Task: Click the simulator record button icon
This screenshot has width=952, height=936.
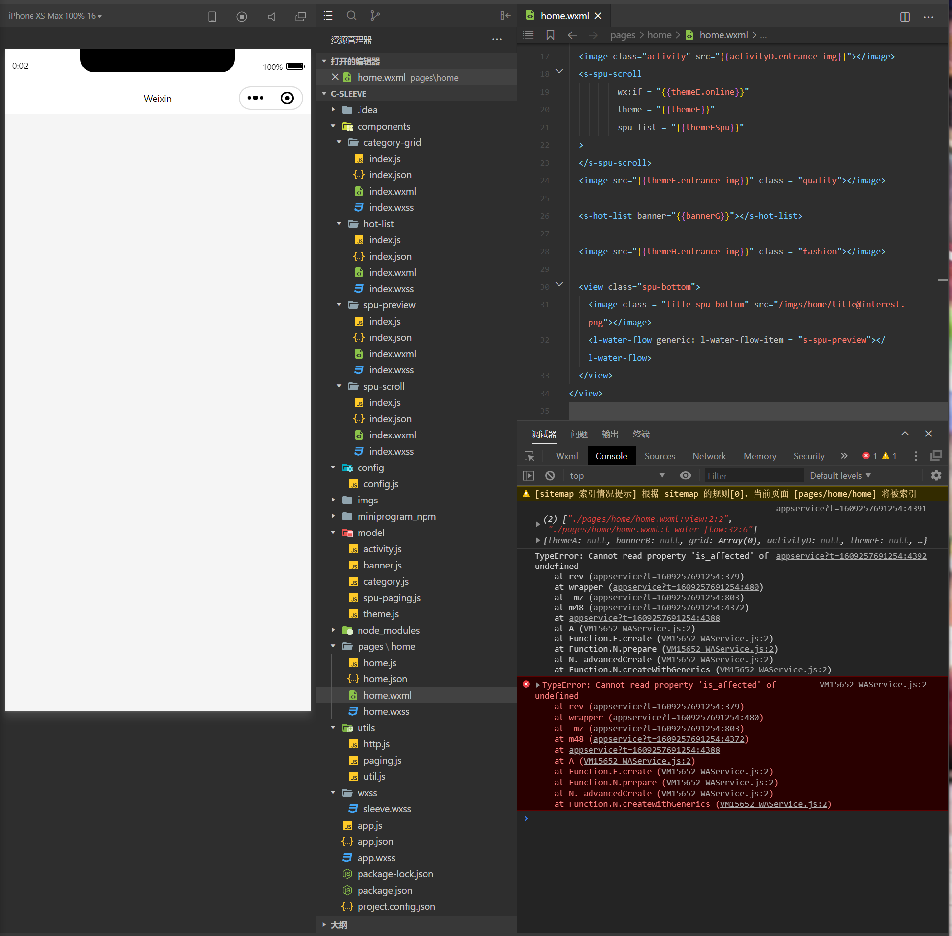Action: 242,16
